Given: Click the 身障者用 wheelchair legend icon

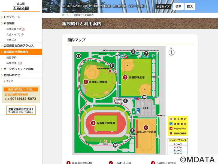Looking at the screenshot, I should coord(171,124).
